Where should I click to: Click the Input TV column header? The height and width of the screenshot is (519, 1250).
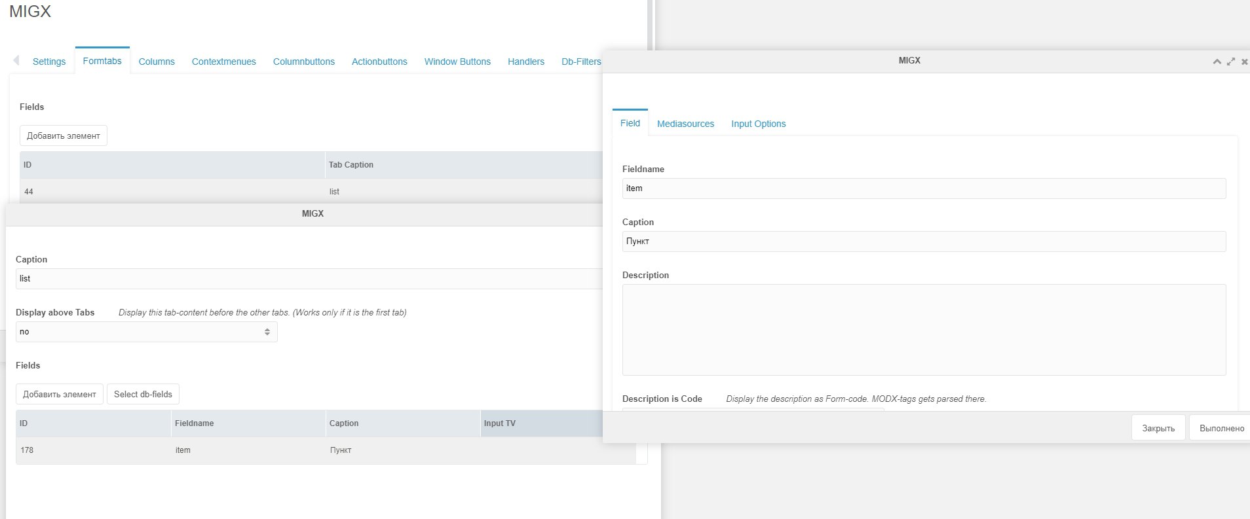click(x=542, y=423)
